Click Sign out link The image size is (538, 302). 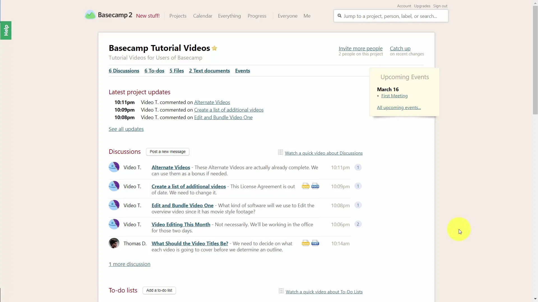click(440, 6)
